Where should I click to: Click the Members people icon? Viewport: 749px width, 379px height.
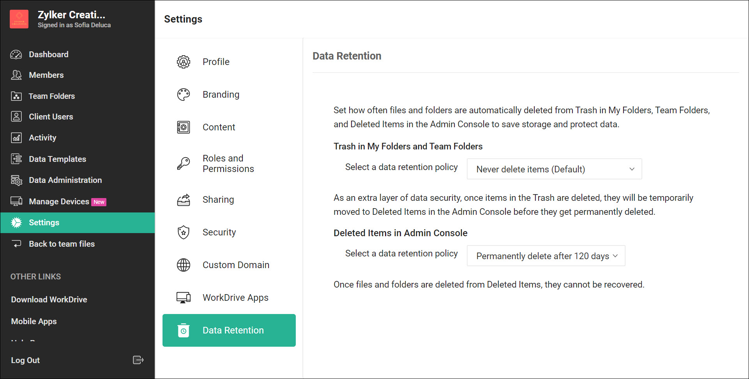pyautogui.click(x=16, y=75)
